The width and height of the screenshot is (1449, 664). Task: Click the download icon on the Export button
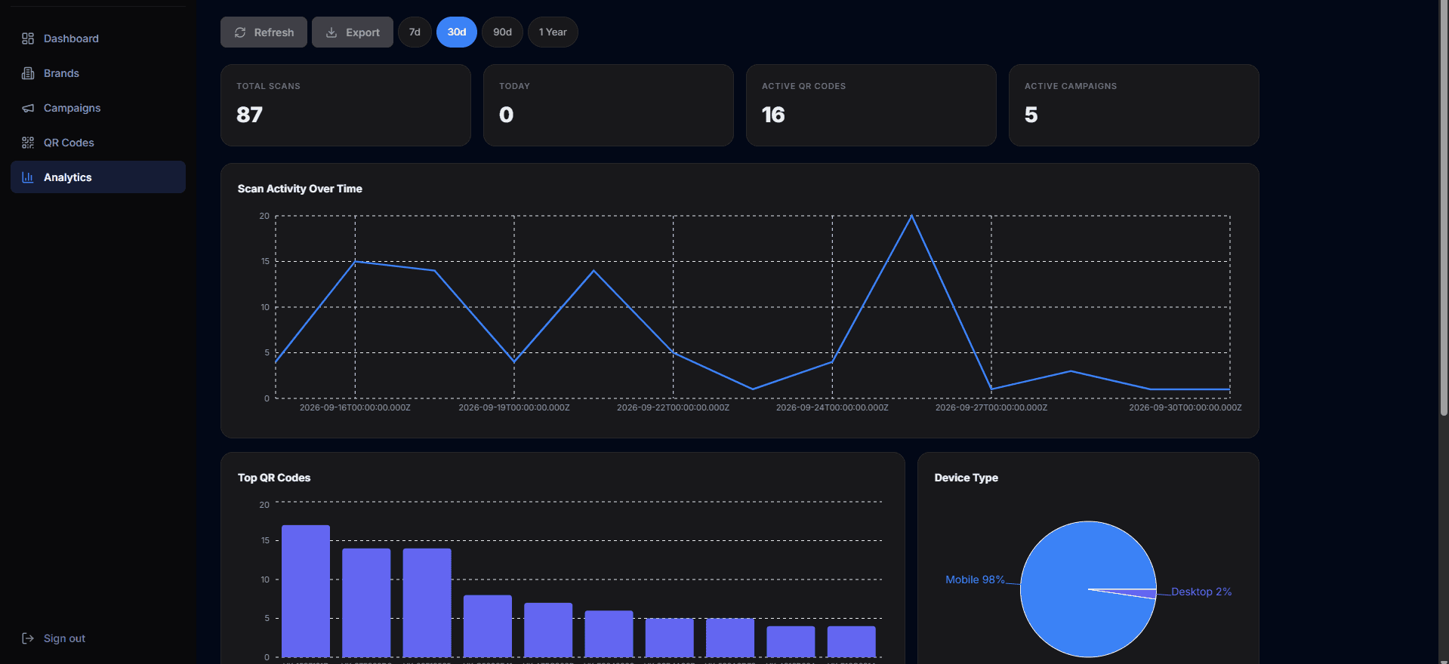pyautogui.click(x=331, y=32)
